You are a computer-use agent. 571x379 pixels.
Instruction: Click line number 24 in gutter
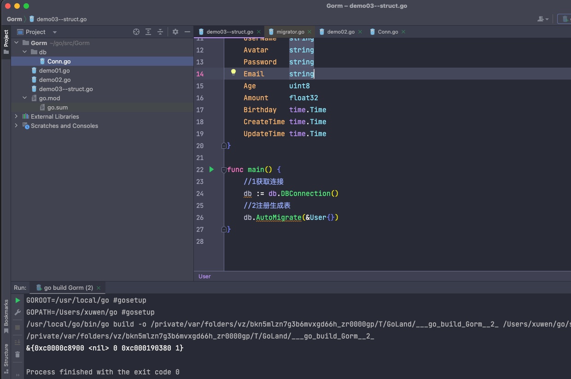coord(199,194)
